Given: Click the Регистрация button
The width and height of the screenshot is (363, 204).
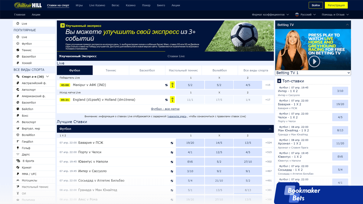Looking at the screenshot, I should click(x=336, y=5).
